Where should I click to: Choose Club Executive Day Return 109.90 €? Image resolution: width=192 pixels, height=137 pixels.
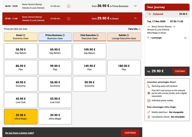pyautogui.click(x=89, y=51)
